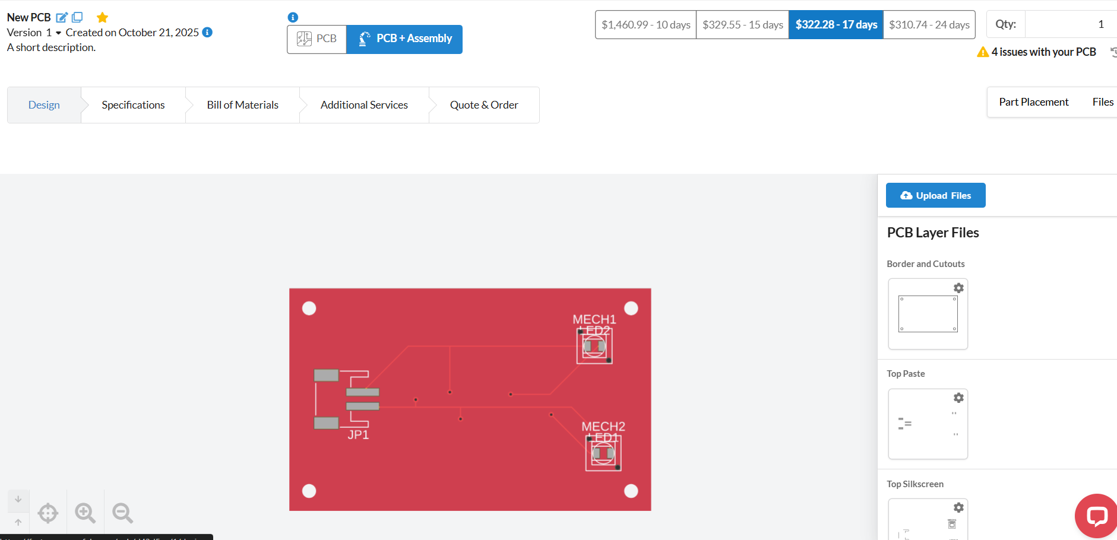
Task: Toggle the favorite star for New PCB
Action: point(102,17)
